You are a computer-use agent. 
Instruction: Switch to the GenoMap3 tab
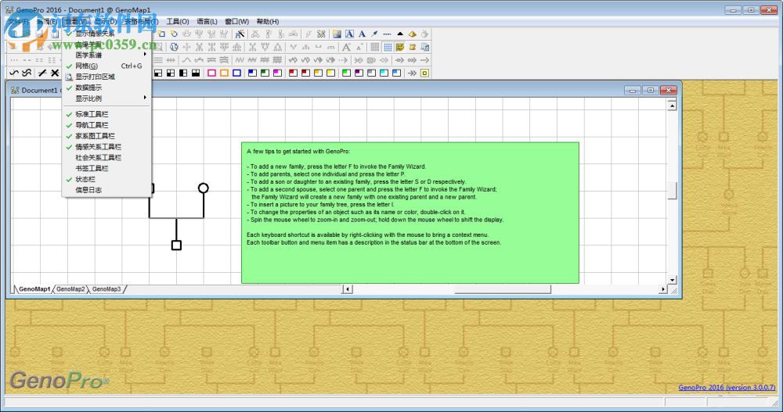click(x=106, y=289)
